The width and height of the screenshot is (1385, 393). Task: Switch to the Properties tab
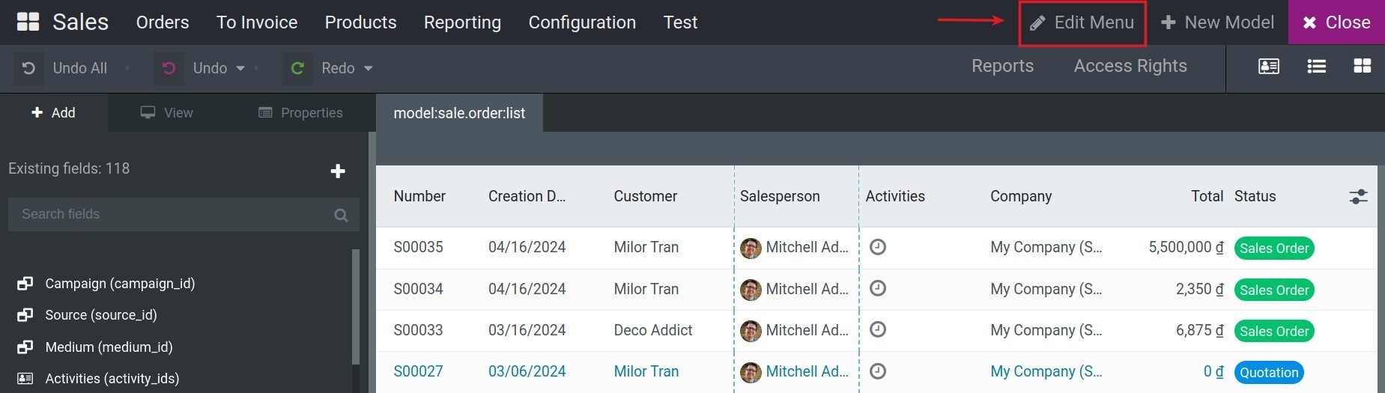[x=301, y=113]
